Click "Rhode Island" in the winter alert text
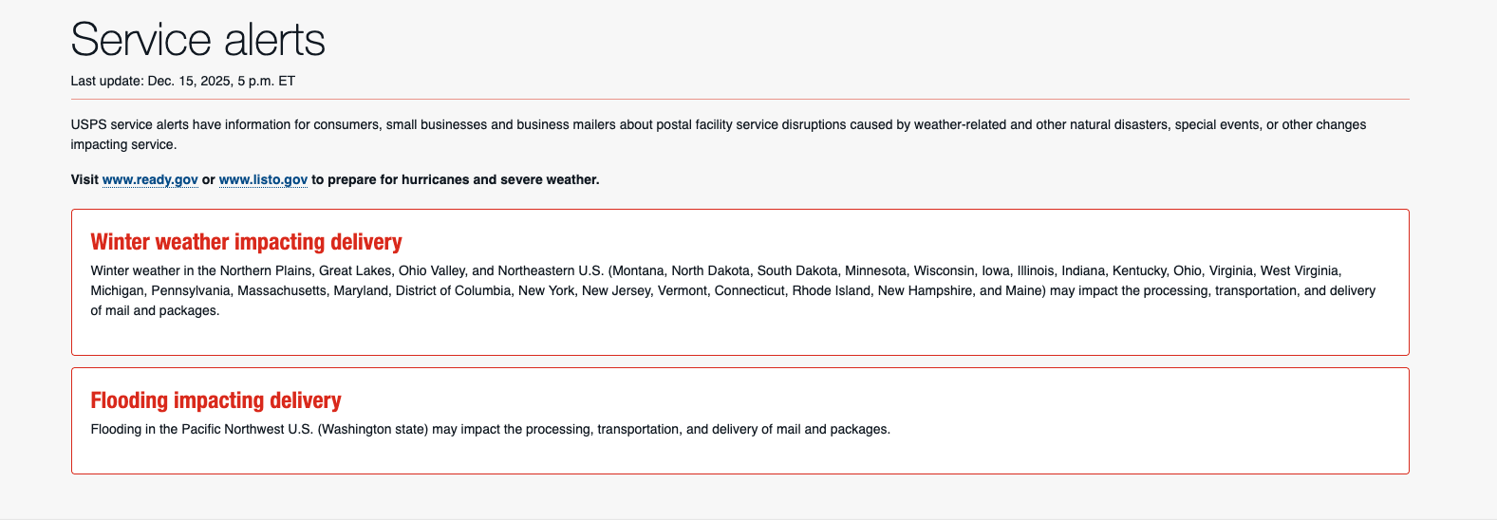Screen dimensions: 1497x520 click(x=832, y=290)
